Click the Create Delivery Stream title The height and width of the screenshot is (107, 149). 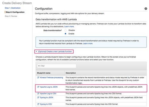(x=17, y=3)
